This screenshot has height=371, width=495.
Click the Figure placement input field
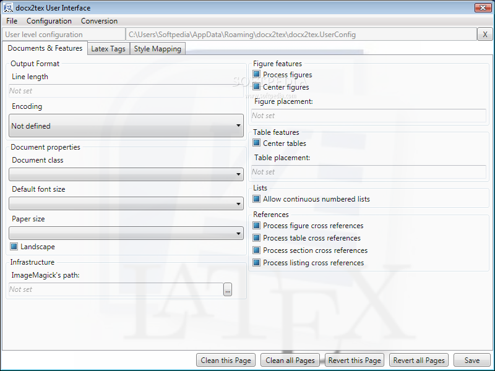click(x=368, y=116)
